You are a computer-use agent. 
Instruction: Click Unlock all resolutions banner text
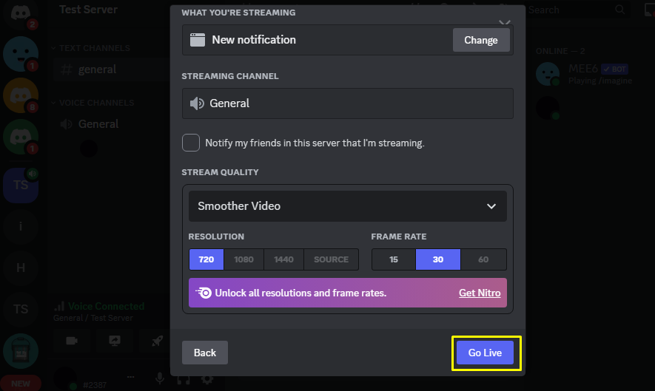tap(300, 293)
